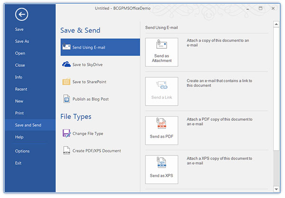The width and height of the screenshot is (285, 198).
Task: Click the back arrow circle icon
Action: click(21, 15)
